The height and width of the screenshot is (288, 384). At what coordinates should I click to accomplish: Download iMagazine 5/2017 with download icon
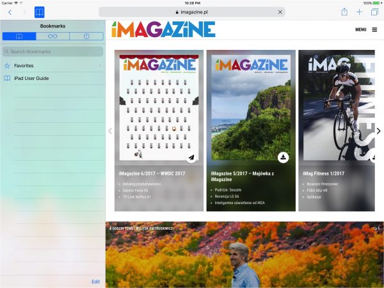[x=283, y=157]
